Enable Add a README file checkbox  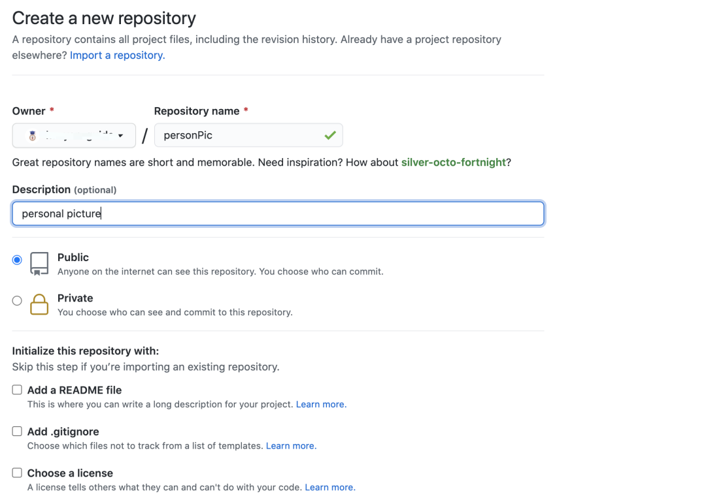(17, 390)
